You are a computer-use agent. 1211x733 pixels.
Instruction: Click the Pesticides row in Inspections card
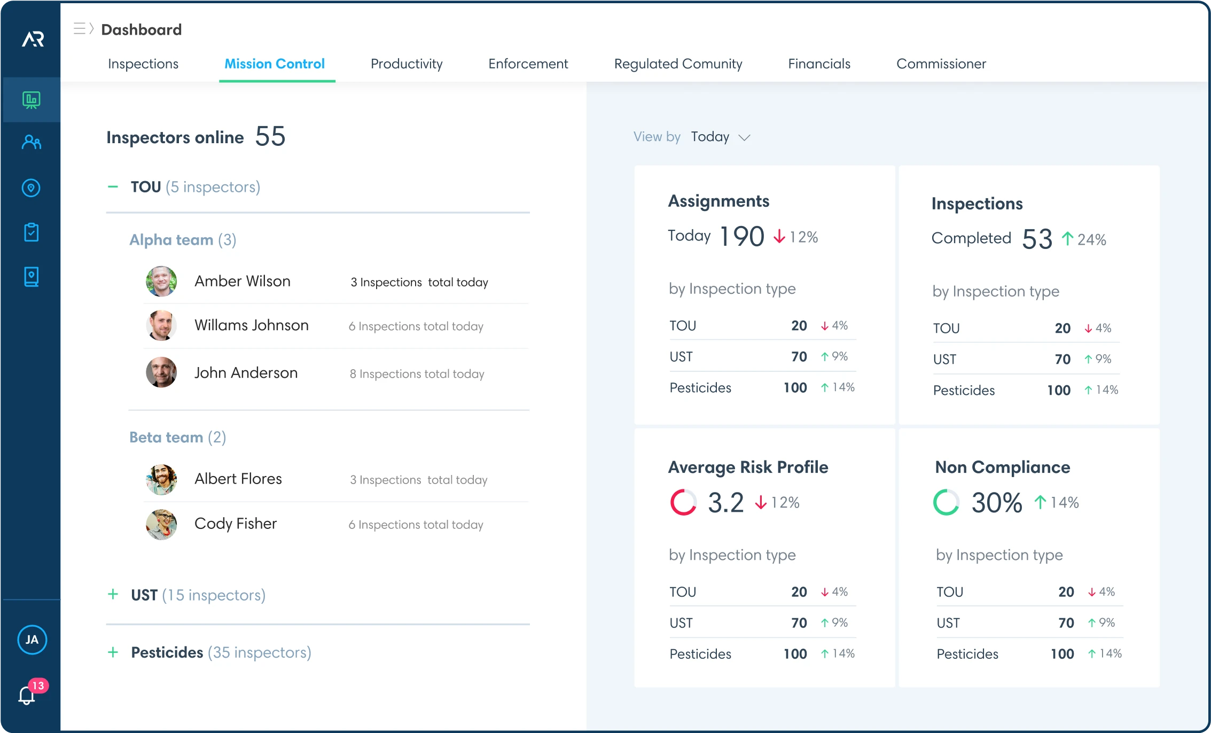click(x=1026, y=390)
